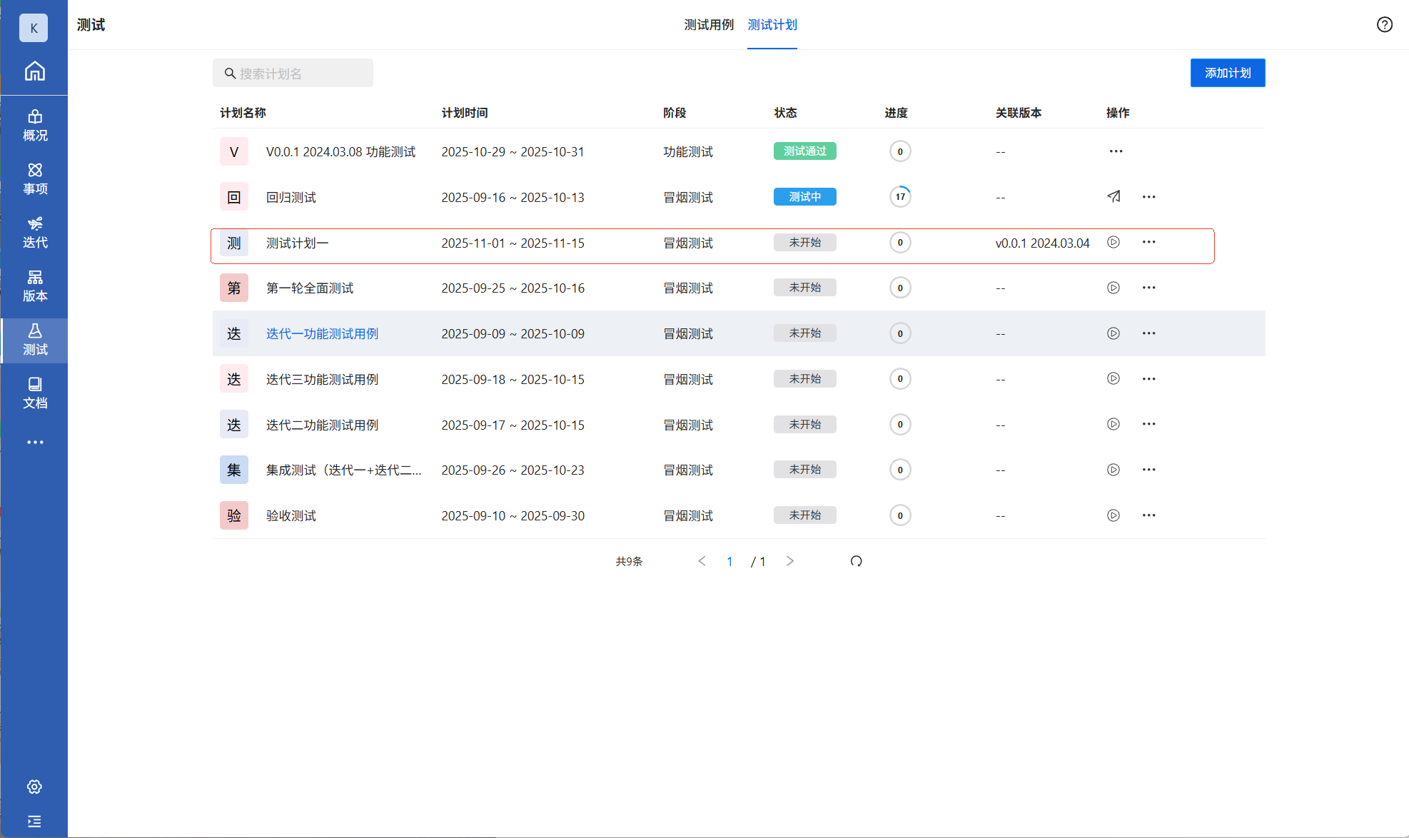Image resolution: width=1409 pixels, height=838 pixels.
Task: Open 版本 versions in sidebar
Action: pos(34,286)
